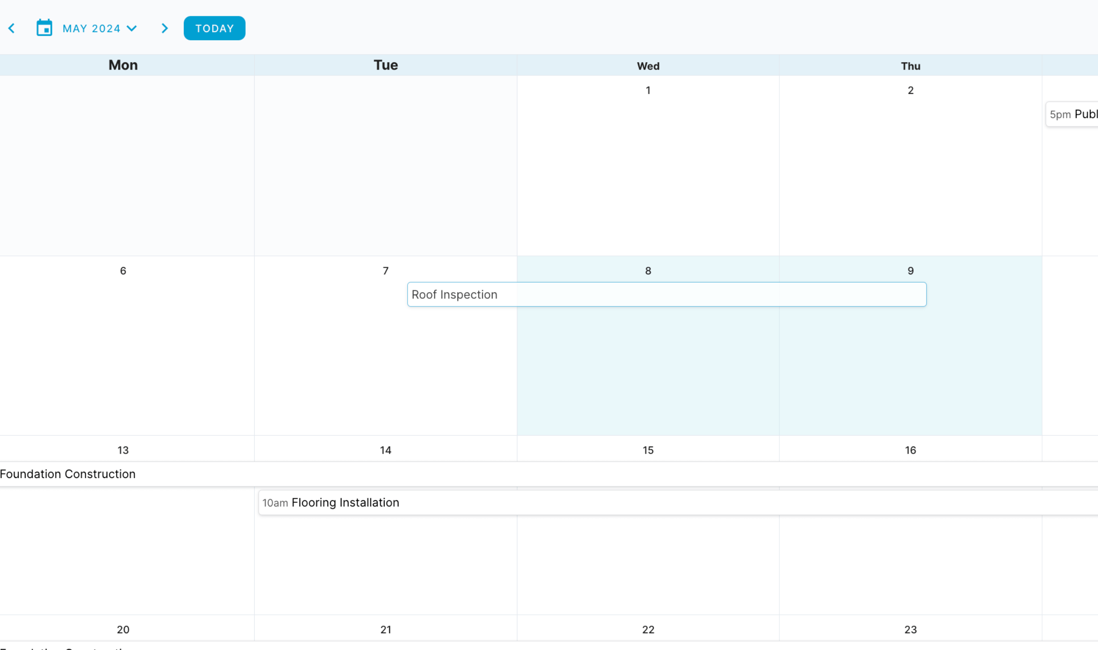Open the 10am Flooring Installation event
Image resolution: width=1098 pixels, height=650 pixels.
pos(678,502)
